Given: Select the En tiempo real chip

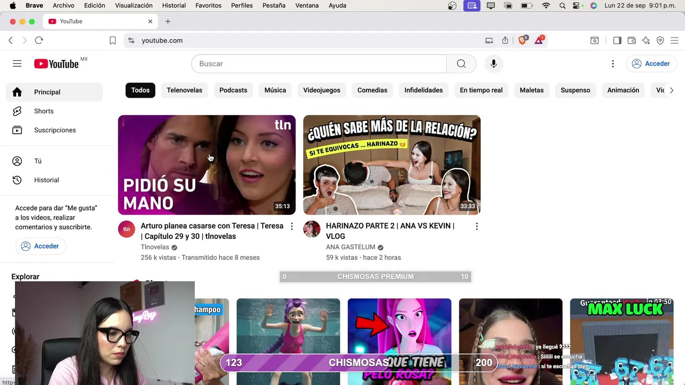Looking at the screenshot, I should (481, 90).
